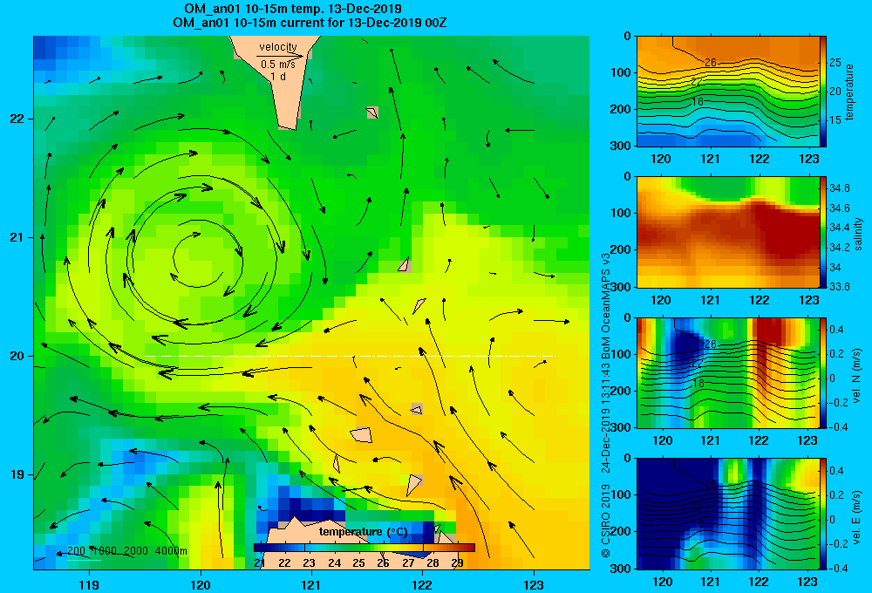The width and height of the screenshot is (872, 593).
Task: Click latitude label 20 on the main map
Action: pyautogui.click(x=17, y=356)
